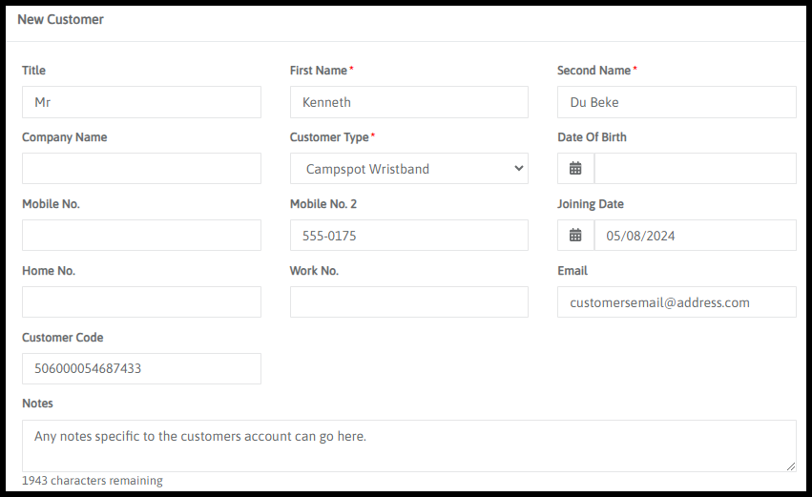Screen dimensions: 812x497
Task: Click inside the Notes text area
Action: (x=408, y=445)
